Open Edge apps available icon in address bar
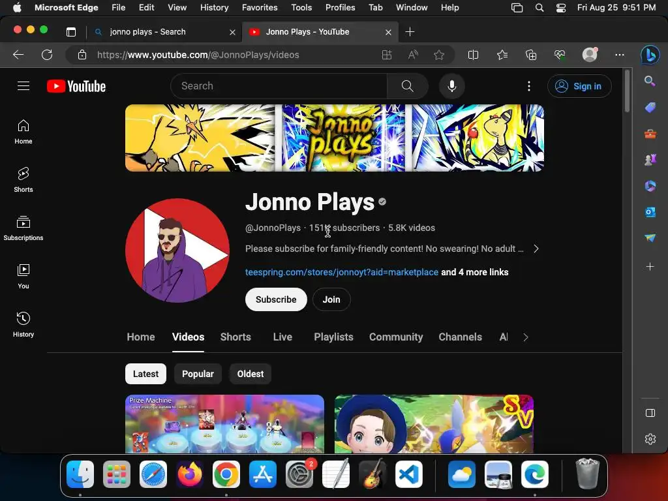 coord(386,55)
